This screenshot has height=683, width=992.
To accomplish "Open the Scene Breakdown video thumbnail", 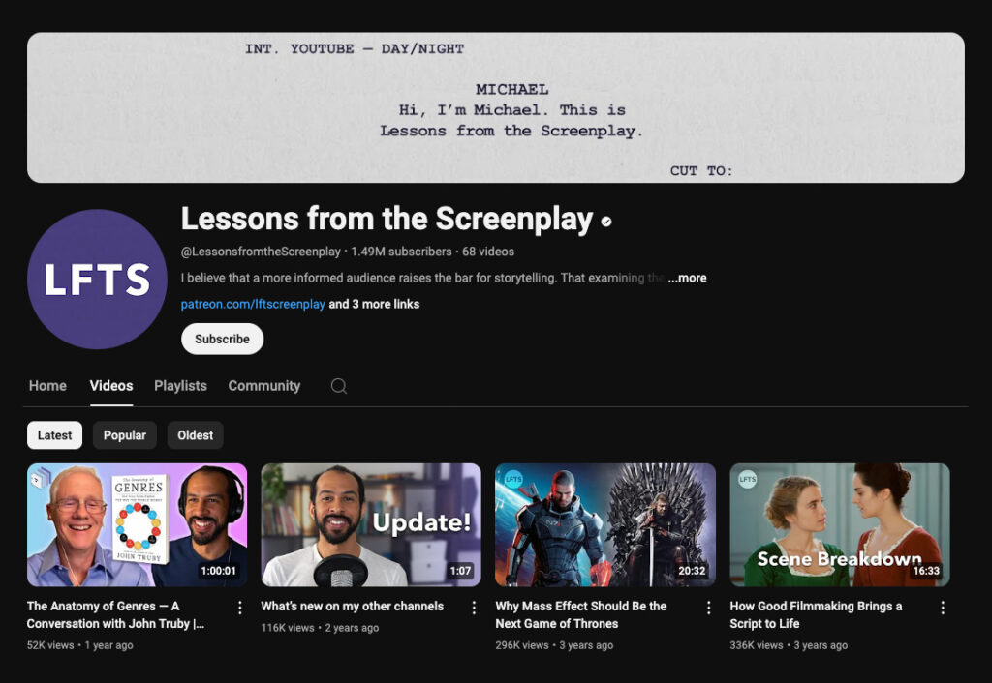I will tap(840, 525).
